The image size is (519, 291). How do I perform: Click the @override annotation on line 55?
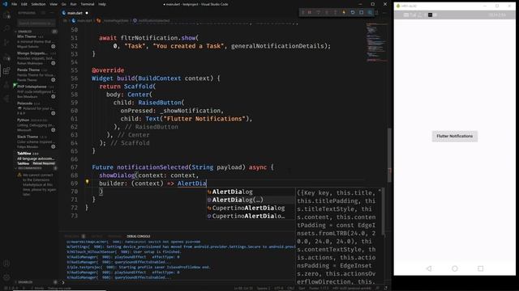(108, 70)
